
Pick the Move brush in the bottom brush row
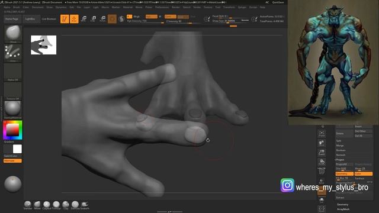(37, 205)
